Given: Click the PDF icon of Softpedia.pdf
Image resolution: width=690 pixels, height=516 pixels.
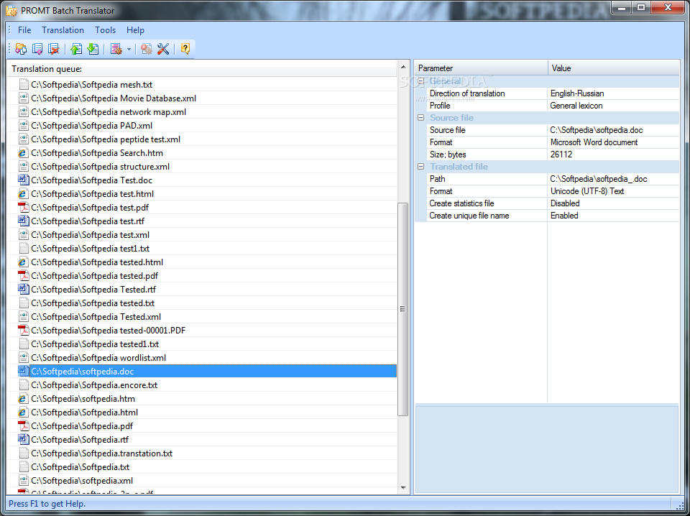Looking at the screenshot, I should pyautogui.click(x=23, y=426).
